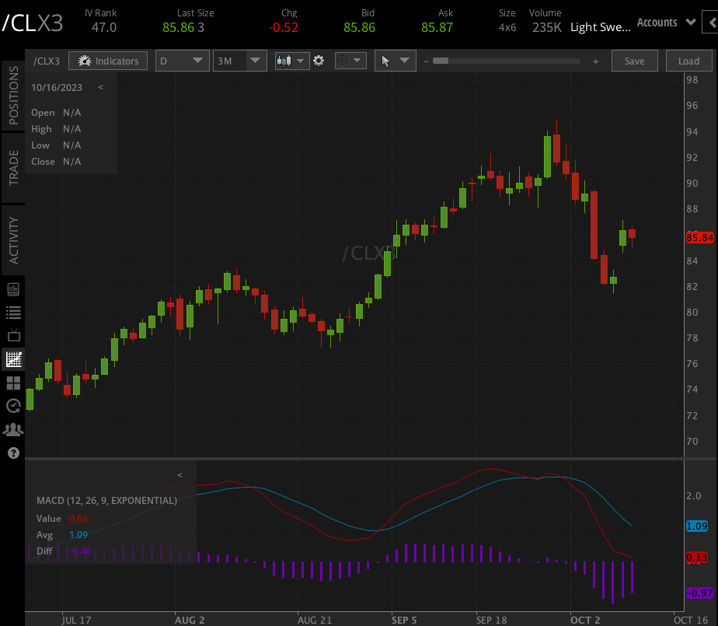Expand the Accounts dropdown
718x626 pixels.
pyautogui.click(x=665, y=23)
